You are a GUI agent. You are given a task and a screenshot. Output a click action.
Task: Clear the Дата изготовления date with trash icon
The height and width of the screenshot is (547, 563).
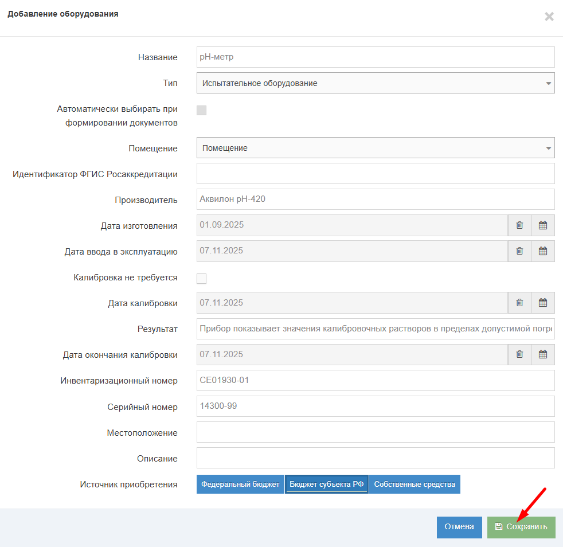tap(519, 225)
